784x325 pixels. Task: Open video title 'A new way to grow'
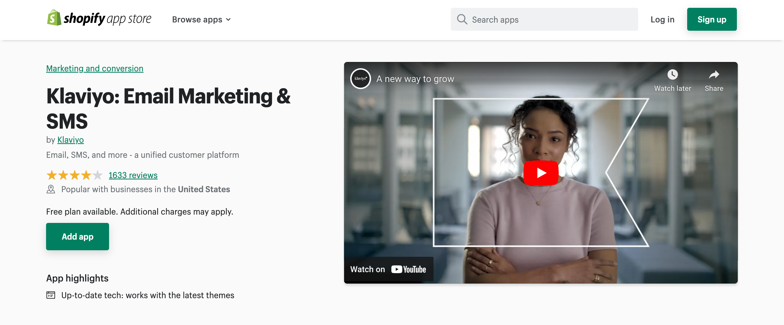pos(415,79)
